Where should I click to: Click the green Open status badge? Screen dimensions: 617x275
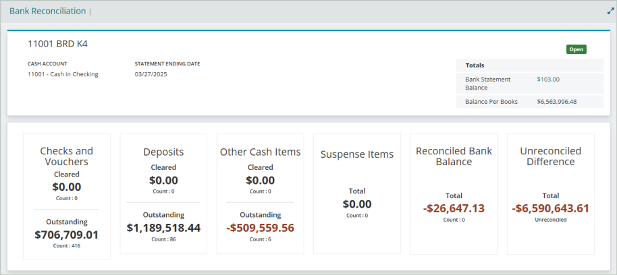click(576, 49)
